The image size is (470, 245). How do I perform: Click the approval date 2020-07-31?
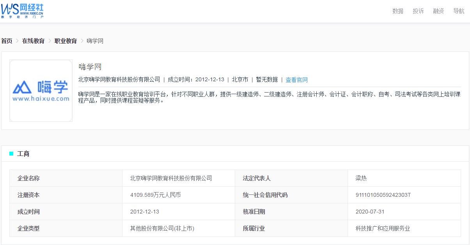pyautogui.click(x=370, y=212)
